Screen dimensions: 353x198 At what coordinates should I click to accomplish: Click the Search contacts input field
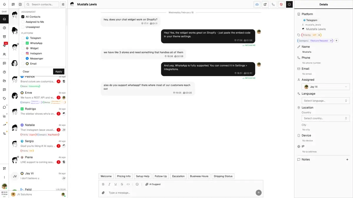[41, 4]
